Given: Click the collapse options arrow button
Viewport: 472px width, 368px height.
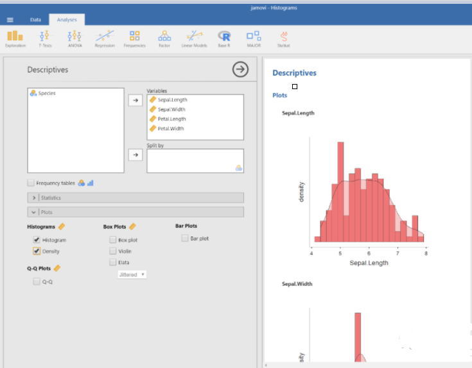Looking at the screenshot, I should [240, 69].
